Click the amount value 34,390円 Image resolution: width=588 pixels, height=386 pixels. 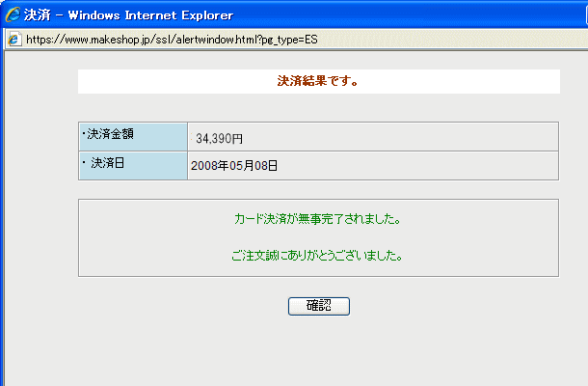220,139
